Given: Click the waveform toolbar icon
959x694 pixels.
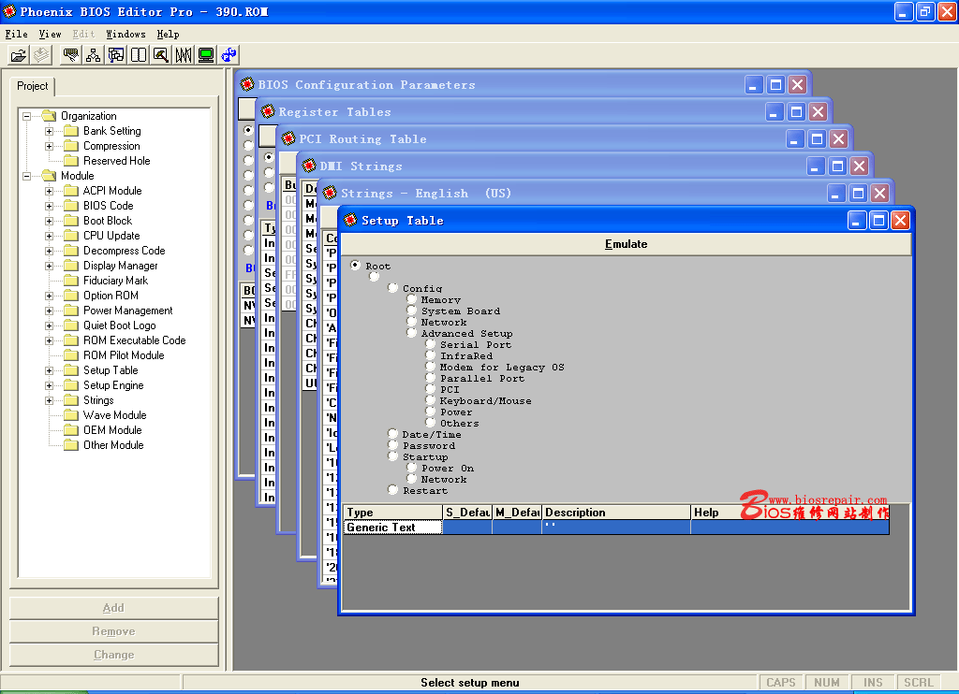Looking at the screenshot, I should coord(184,55).
